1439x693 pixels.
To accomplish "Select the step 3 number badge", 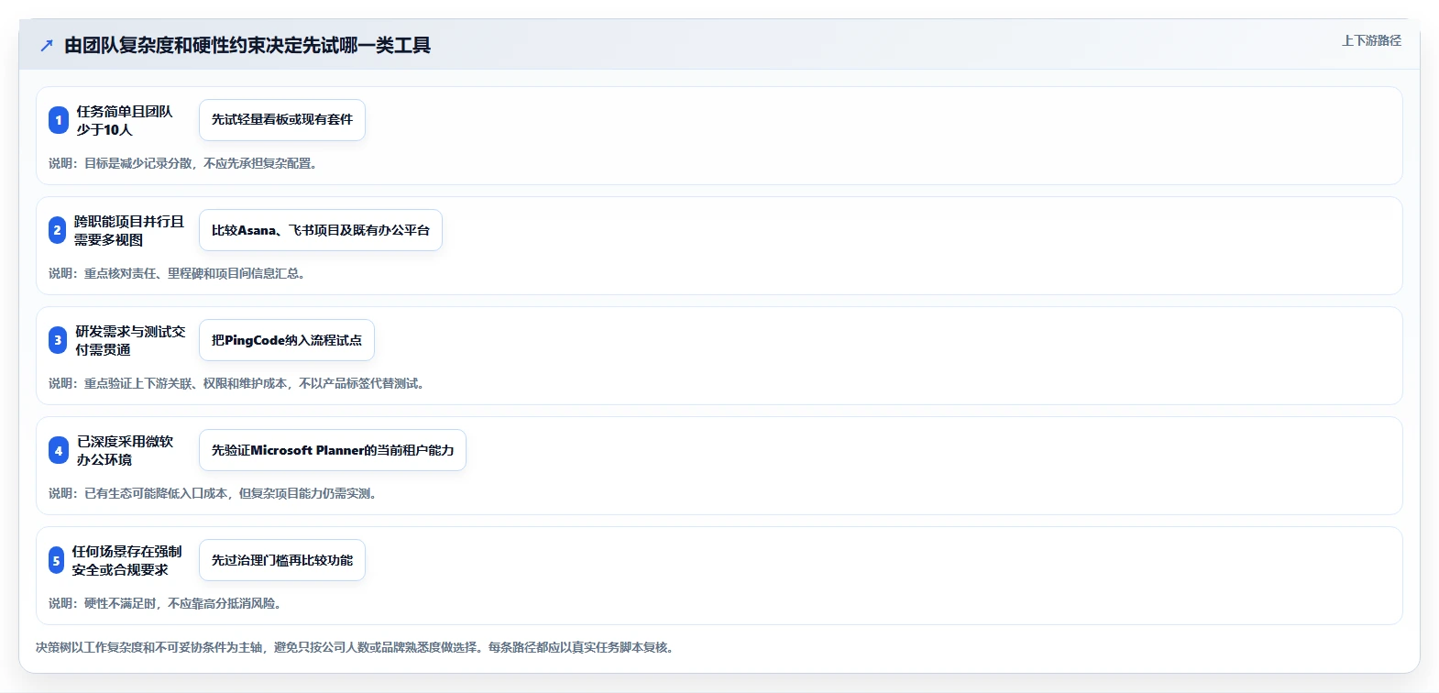I will tap(58, 340).
